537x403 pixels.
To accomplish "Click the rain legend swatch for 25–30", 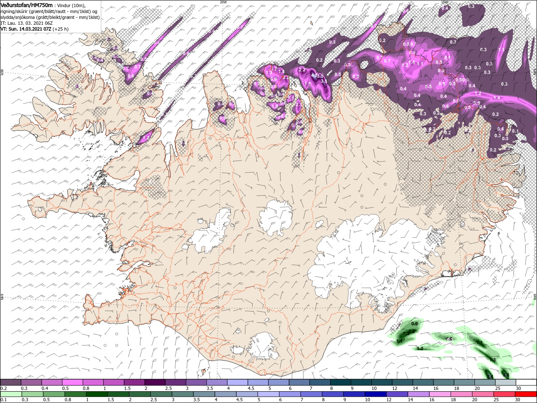I will pos(504,394).
